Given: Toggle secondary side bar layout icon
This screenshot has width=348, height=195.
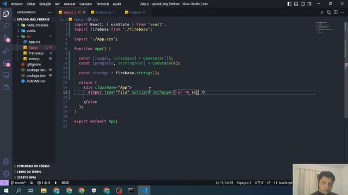Looking at the screenshot, I should [302, 4].
